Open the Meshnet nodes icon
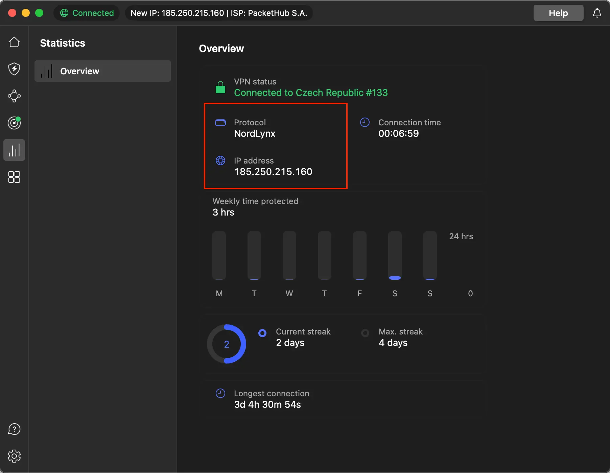The height and width of the screenshot is (473, 610). click(x=14, y=96)
